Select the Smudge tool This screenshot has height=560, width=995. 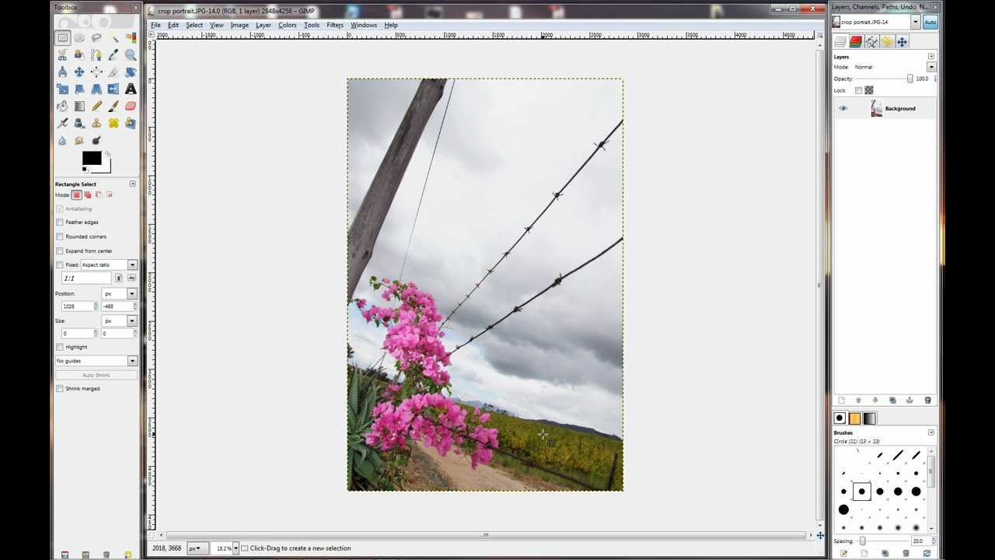point(79,140)
